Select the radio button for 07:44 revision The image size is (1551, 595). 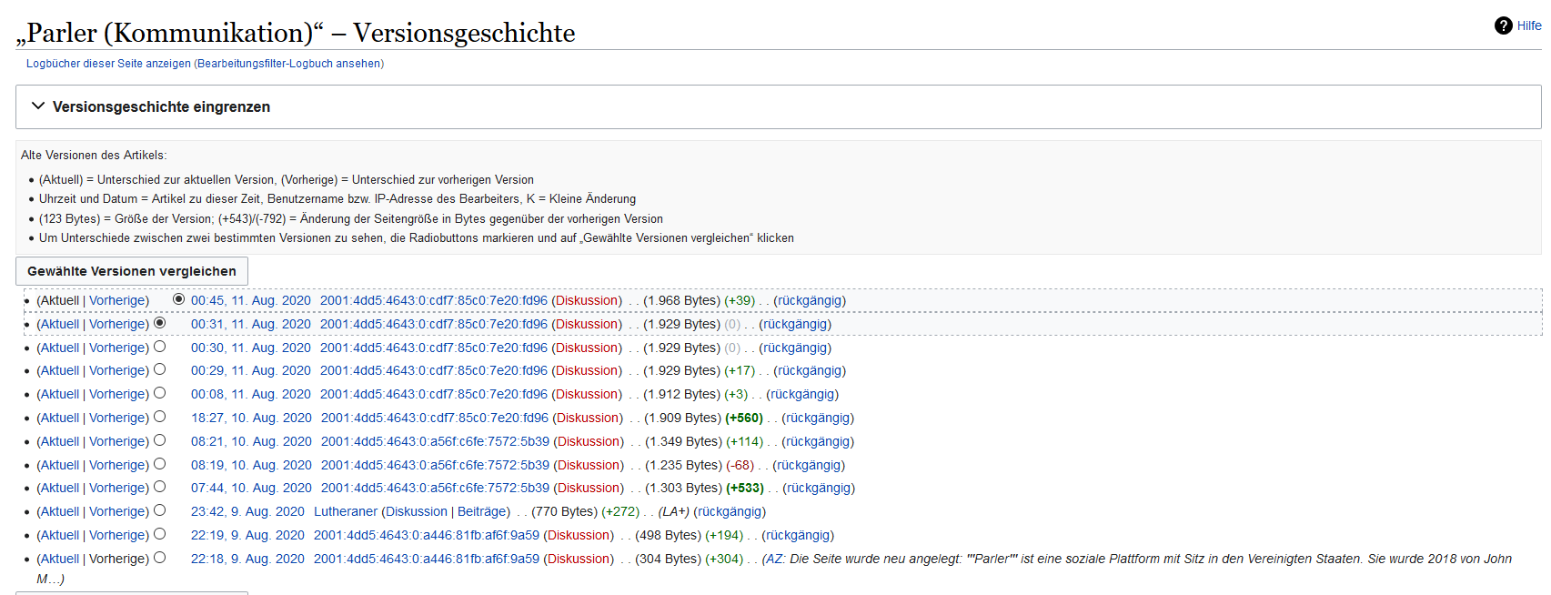click(160, 487)
